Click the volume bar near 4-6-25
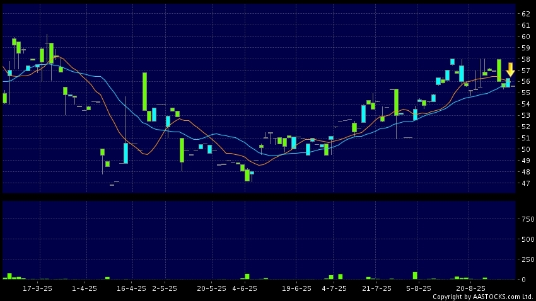This screenshot has width=536, height=301. 247,276
